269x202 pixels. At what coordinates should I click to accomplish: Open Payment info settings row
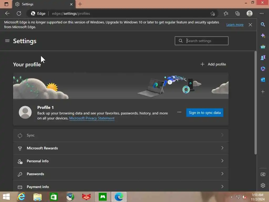tap(121, 186)
